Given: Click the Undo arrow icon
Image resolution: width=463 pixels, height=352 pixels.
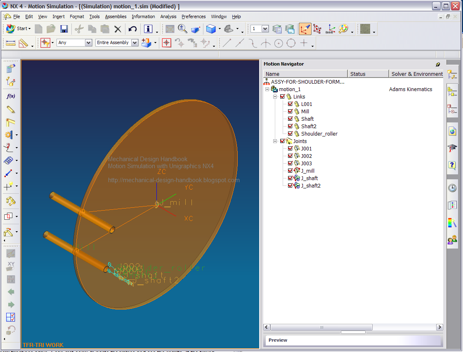Looking at the screenshot, I should 132,28.
